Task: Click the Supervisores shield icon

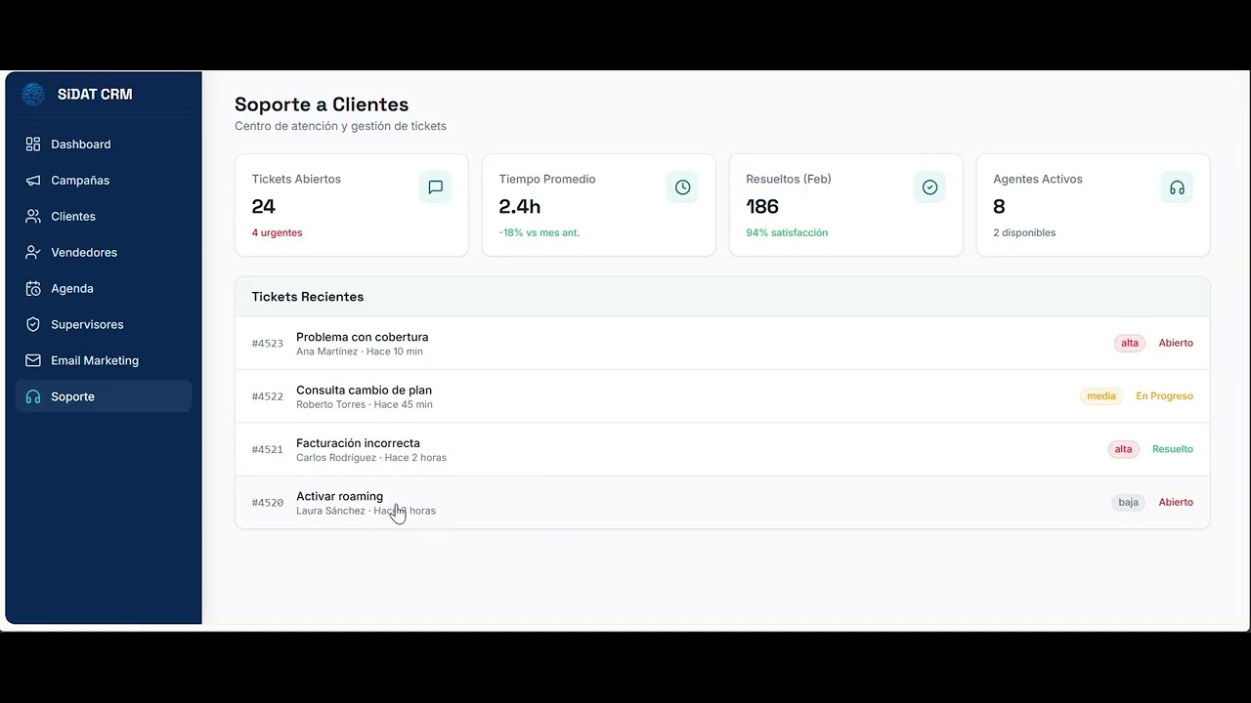Action: (x=33, y=324)
